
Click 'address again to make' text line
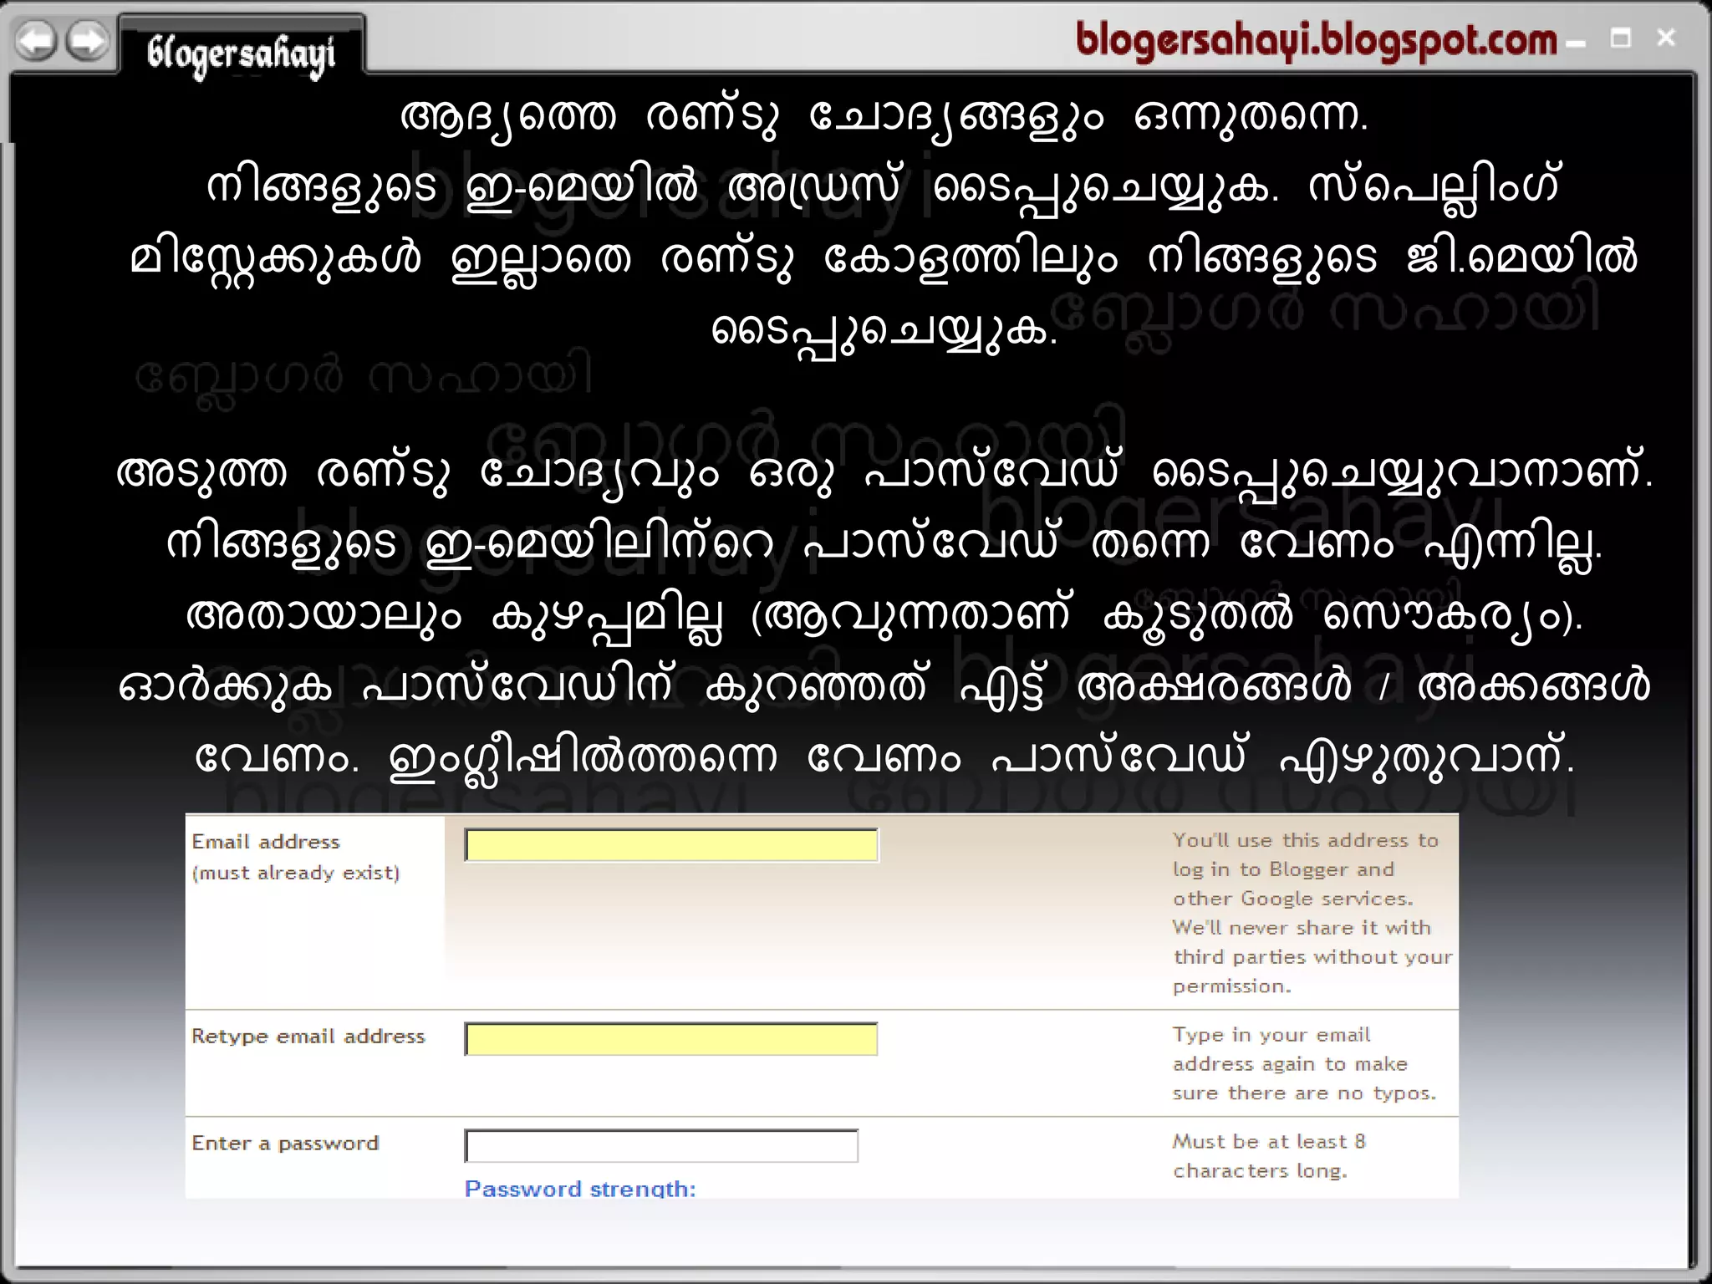[1290, 1063]
